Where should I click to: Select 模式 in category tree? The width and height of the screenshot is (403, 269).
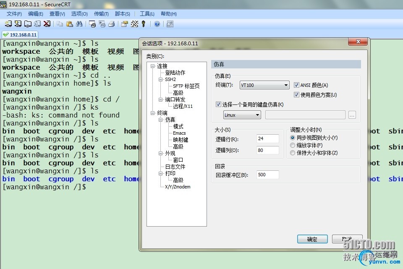[178, 126]
